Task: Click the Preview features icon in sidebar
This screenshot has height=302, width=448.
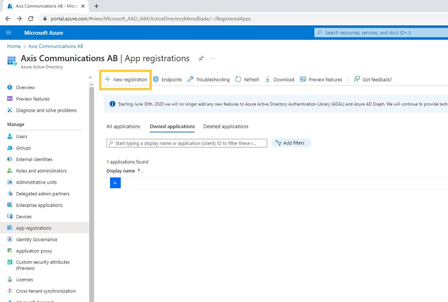Action: [10, 99]
